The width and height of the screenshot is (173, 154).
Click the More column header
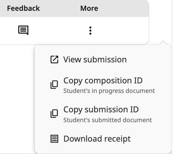[x=89, y=8]
